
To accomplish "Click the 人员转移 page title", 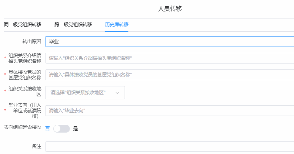I will pyautogui.click(x=170, y=9).
